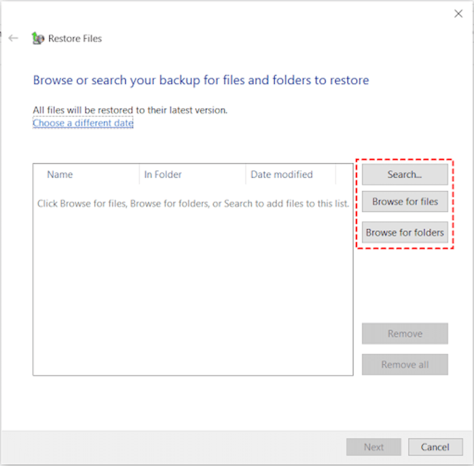
Task: Click the blue heading about browsing backups
Action: 201,80
